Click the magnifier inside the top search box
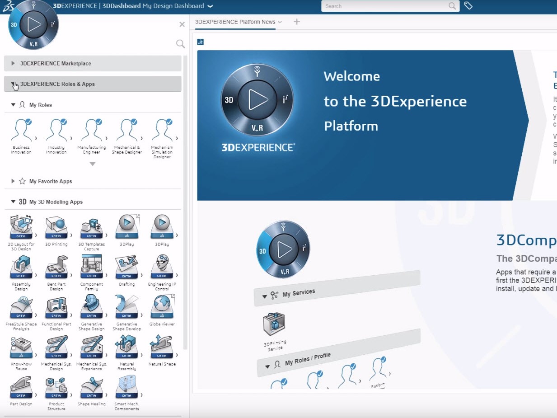The height and width of the screenshot is (418, 557). (452, 6)
